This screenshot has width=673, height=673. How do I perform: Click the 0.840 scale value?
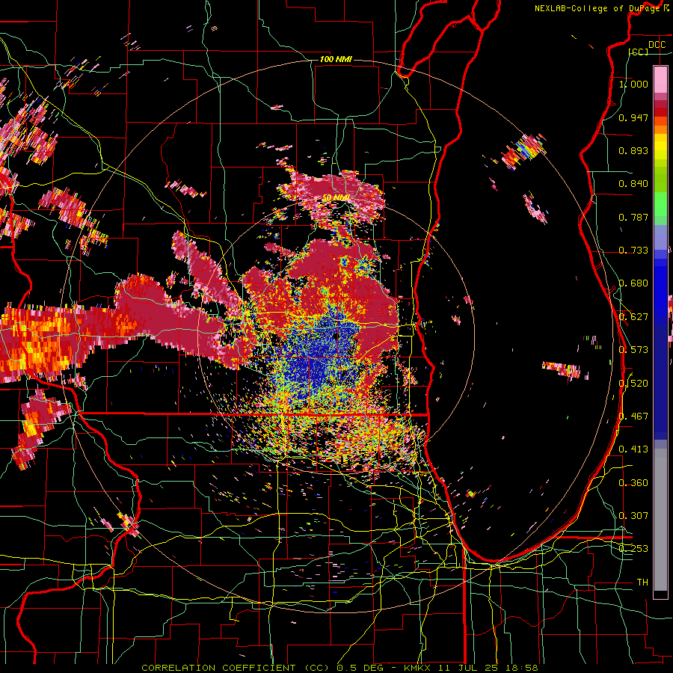pos(633,184)
